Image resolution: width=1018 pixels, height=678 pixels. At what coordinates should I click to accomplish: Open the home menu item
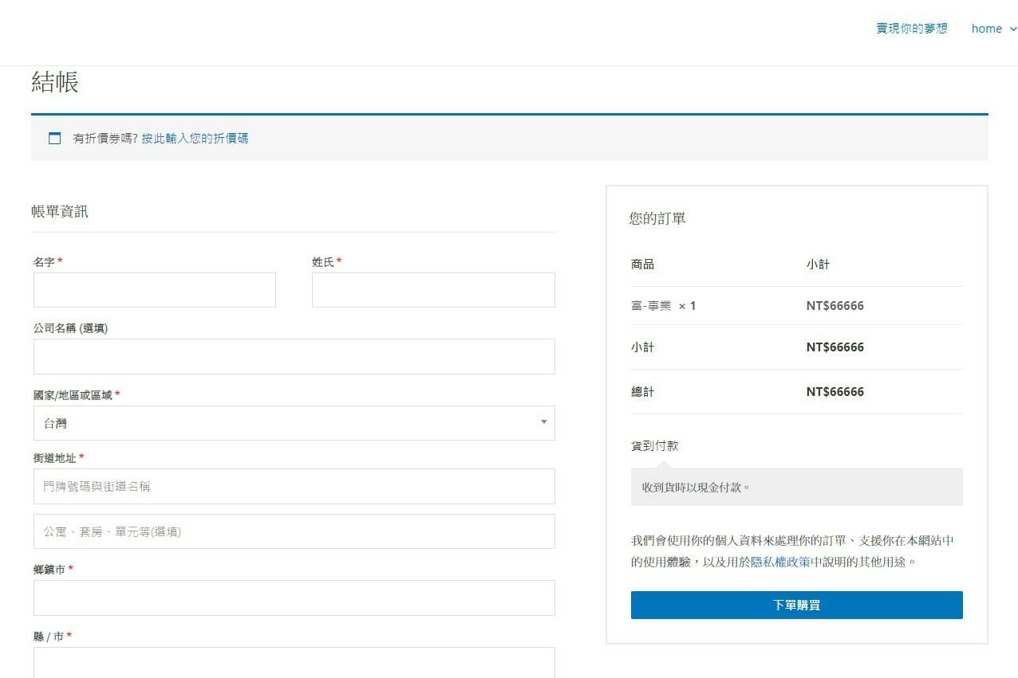pos(986,29)
